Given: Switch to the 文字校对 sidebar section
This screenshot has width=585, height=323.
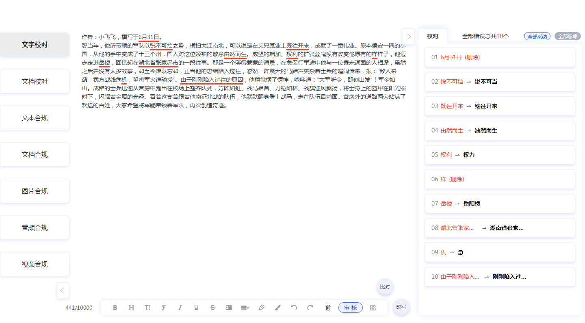Looking at the screenshot, I should [35, 45].
